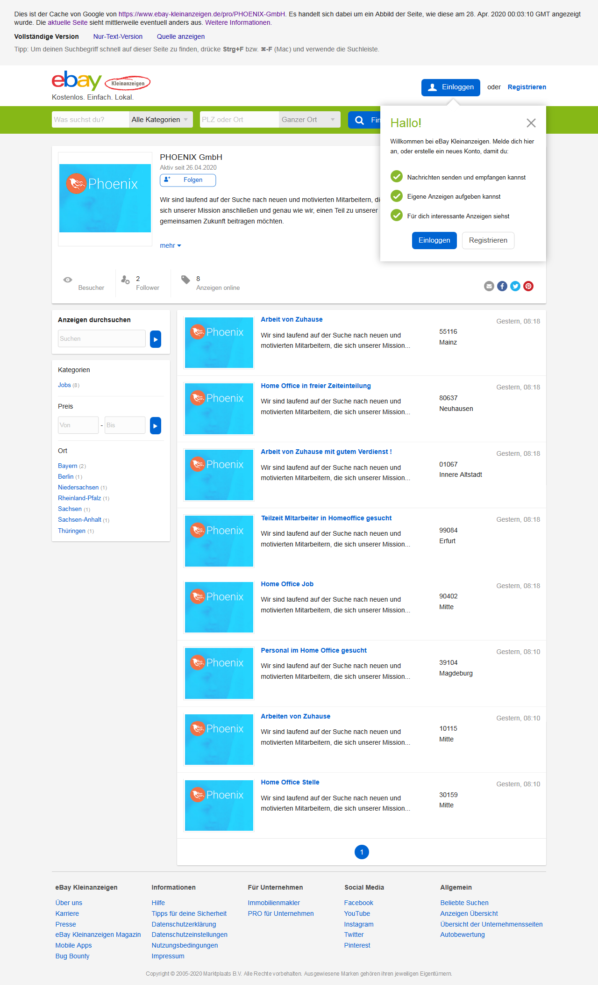Filter location by Sachsen
The height and width of the screenshot is (985, 598).
coord(70,509)
